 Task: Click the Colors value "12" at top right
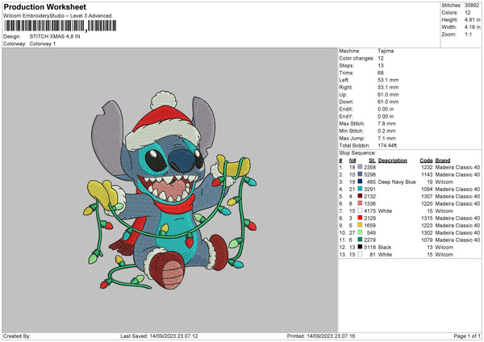467,13
